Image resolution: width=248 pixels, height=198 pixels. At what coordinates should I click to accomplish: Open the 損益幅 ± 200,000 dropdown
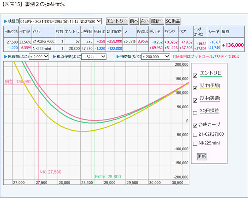pos(155,57)
